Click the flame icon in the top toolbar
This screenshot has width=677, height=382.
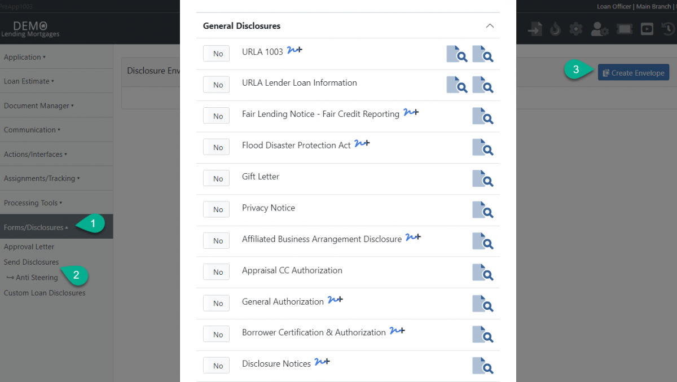(x=555, y=29)
